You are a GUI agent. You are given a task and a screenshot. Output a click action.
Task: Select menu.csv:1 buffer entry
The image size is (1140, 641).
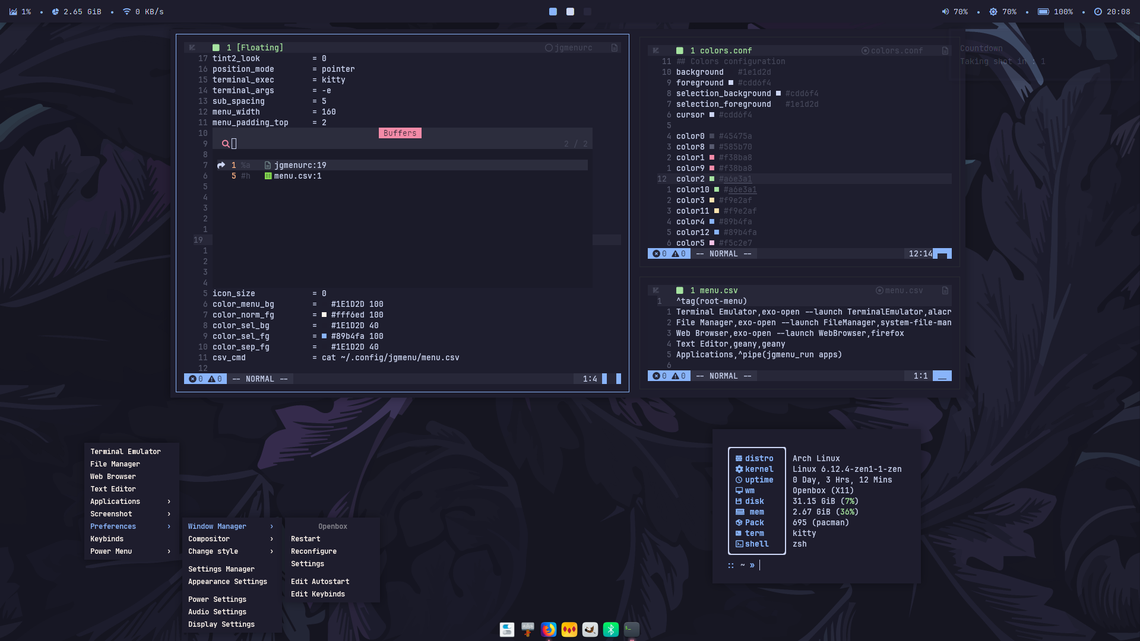297,176
